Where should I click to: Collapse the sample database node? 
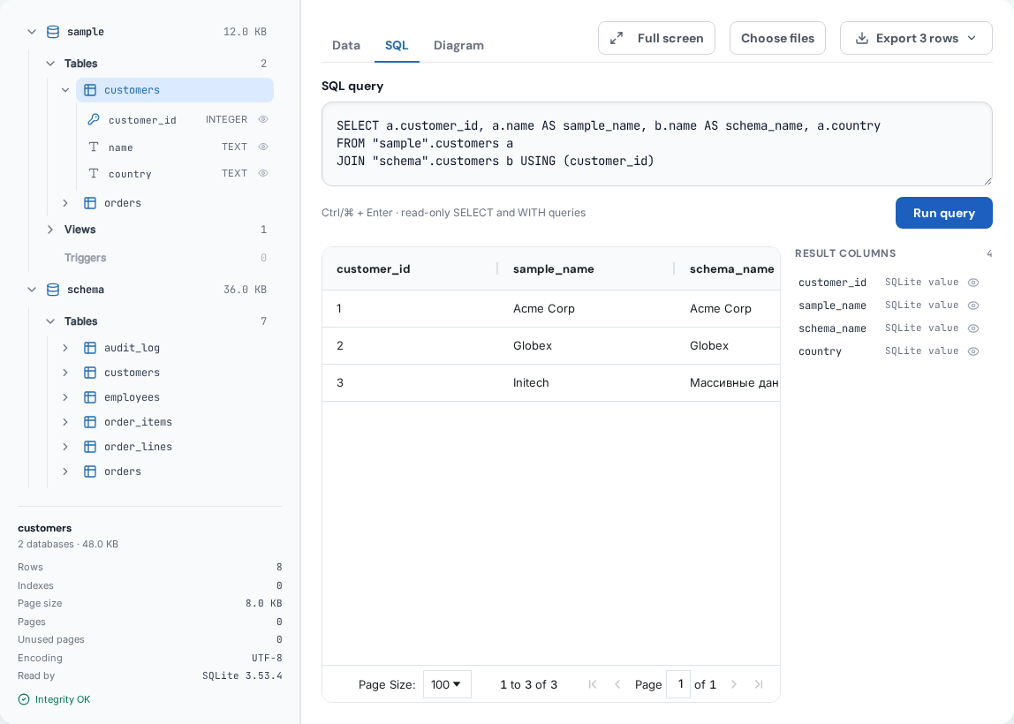(32, 32)
